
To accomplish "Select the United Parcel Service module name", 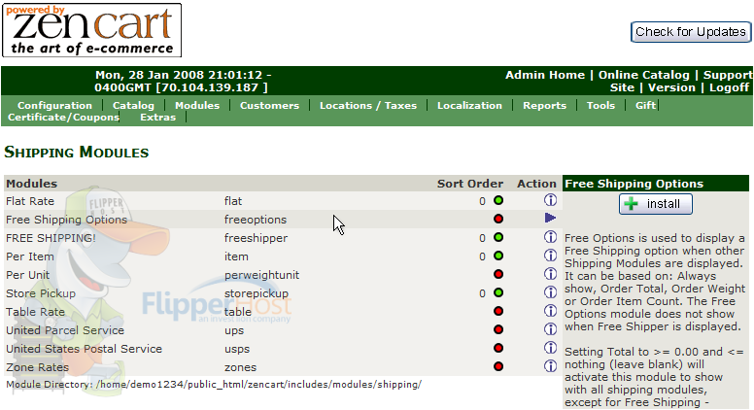I will [x=65, y=330].
